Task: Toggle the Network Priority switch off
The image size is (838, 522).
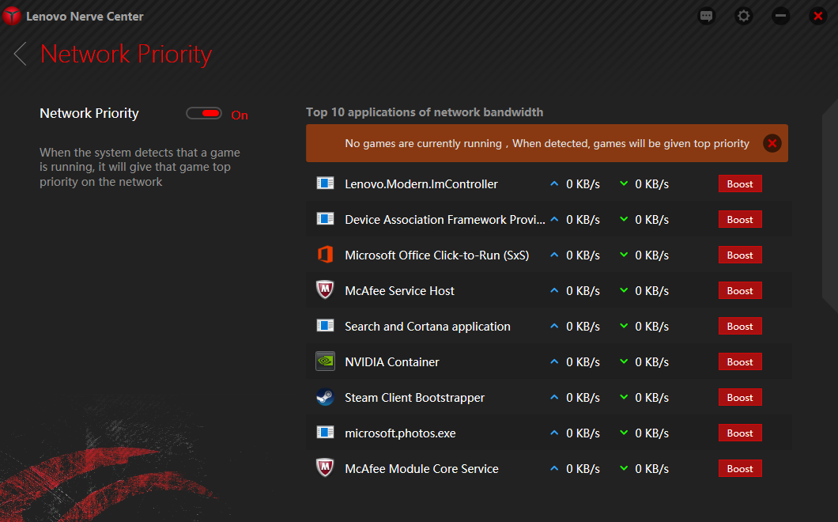Action: pyautogui.click(x=204, y=113)
